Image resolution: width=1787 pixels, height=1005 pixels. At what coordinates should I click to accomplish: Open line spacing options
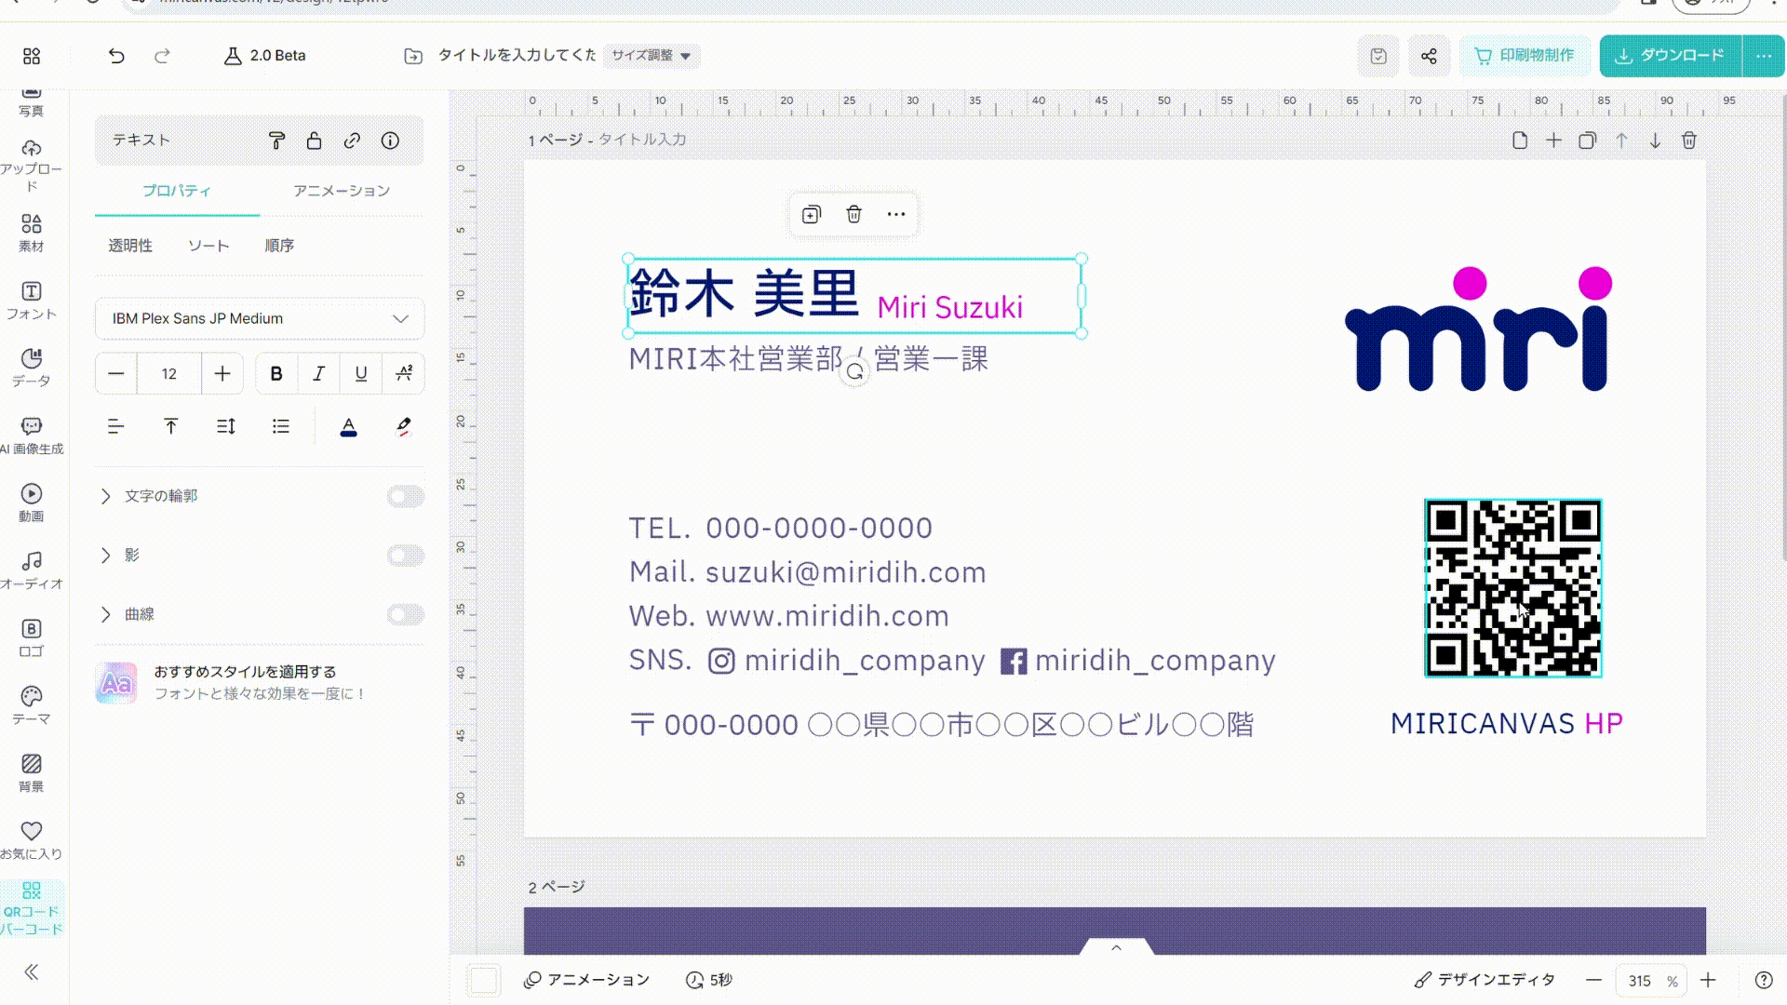(x=226, y=426)
